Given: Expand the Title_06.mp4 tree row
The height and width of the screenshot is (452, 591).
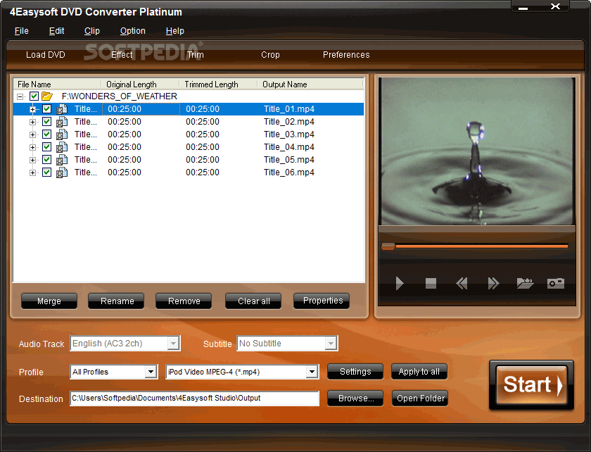Looking at the screenshot, I should click(33, 172).
